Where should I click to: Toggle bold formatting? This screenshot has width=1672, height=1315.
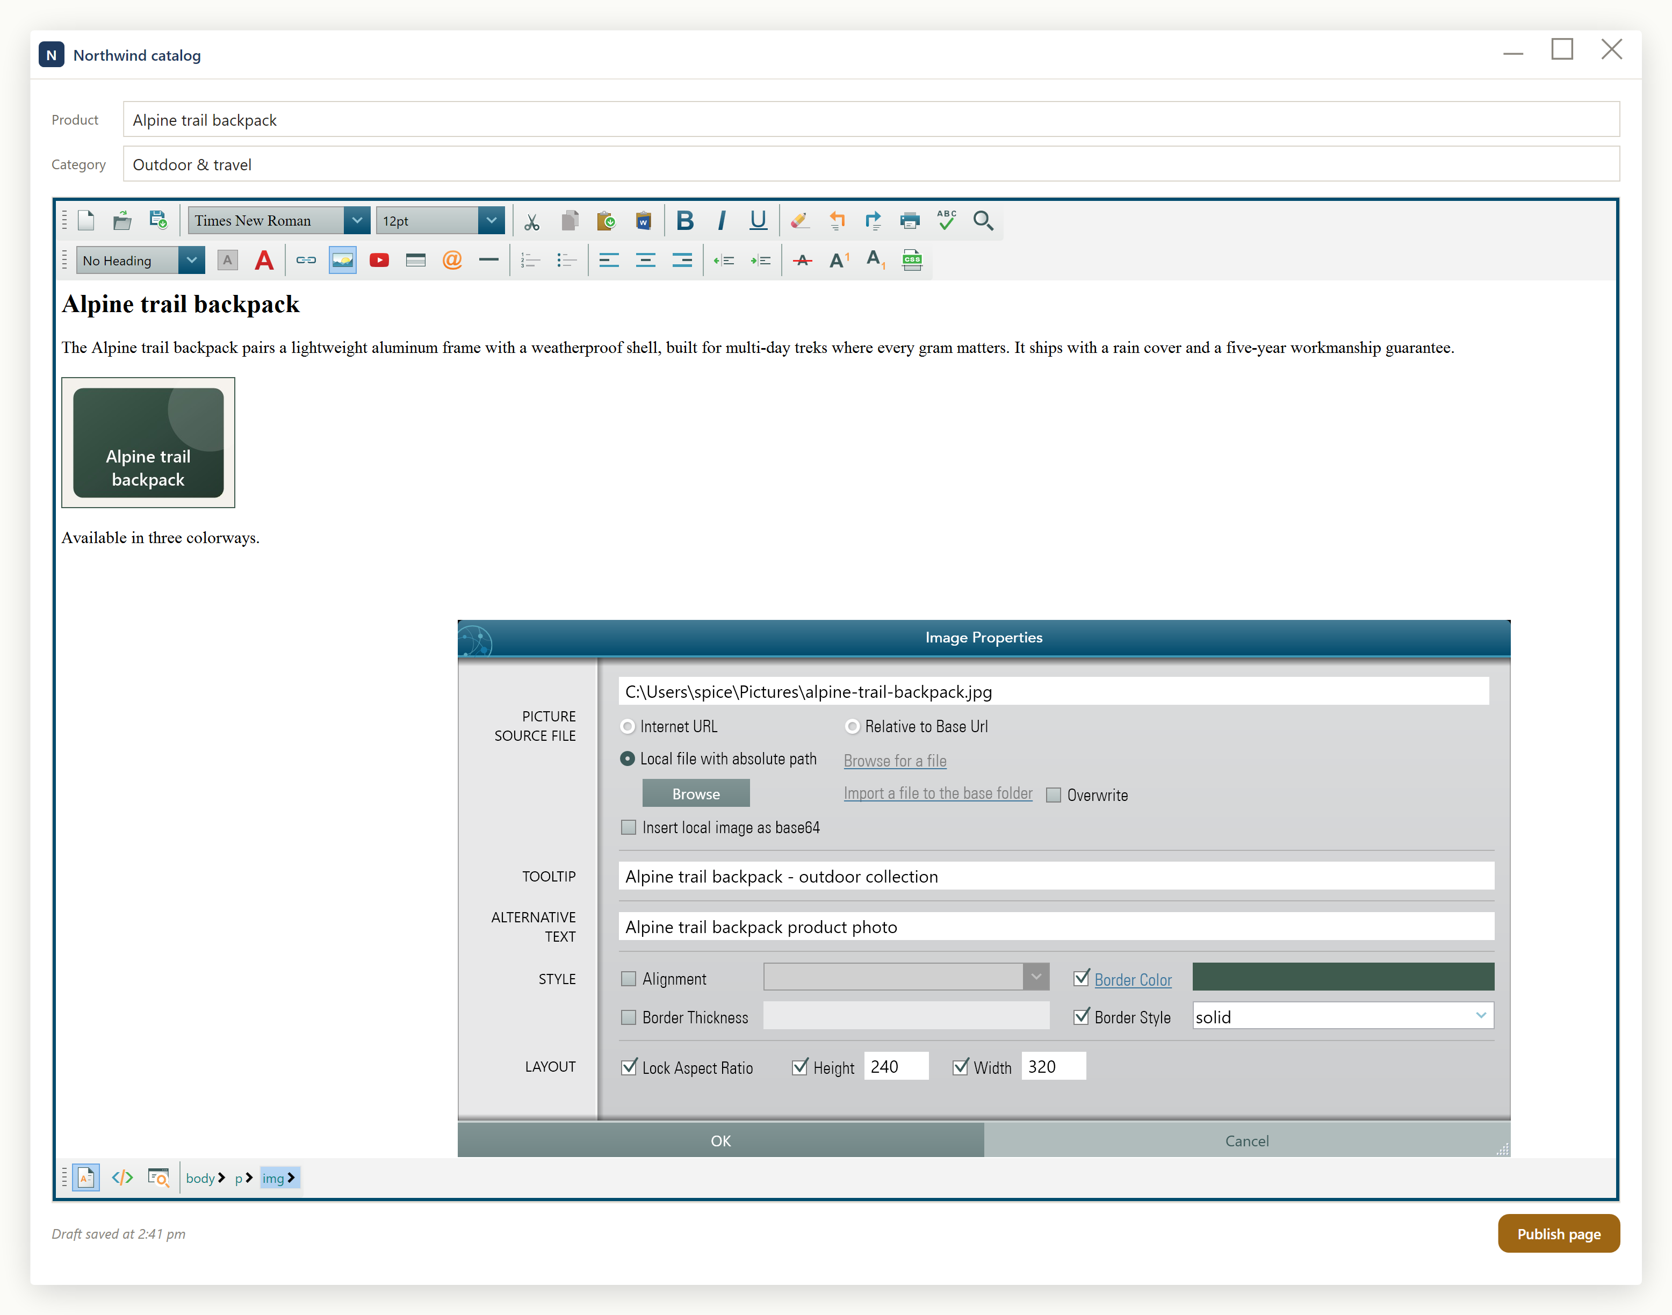(684, 222)
